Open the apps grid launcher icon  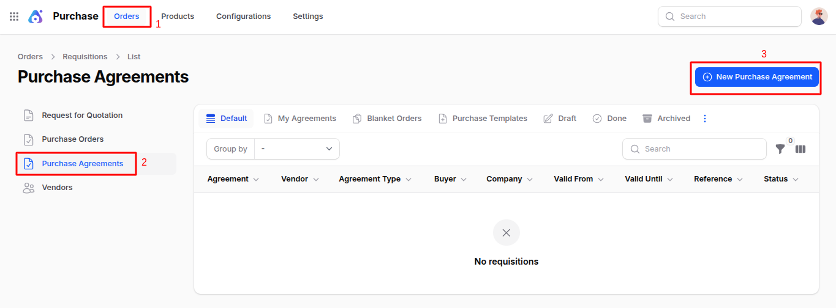(x=14, y=16)
